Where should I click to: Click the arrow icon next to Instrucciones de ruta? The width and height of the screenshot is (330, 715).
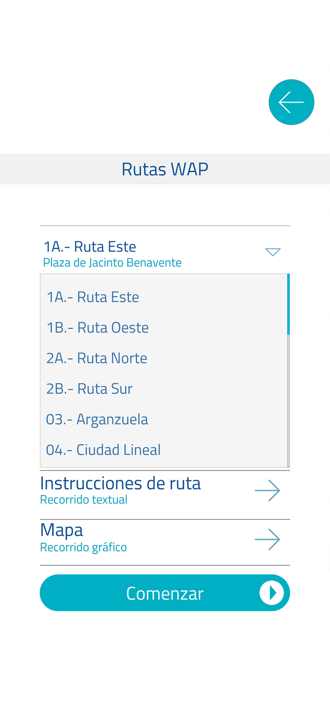coord(267,490)
